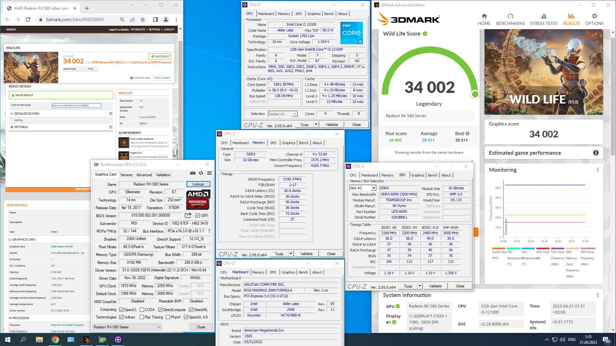616x346 pixels.
Task: Open OPTIONS gear in 3DMark
Action: (x=594, y=16)
